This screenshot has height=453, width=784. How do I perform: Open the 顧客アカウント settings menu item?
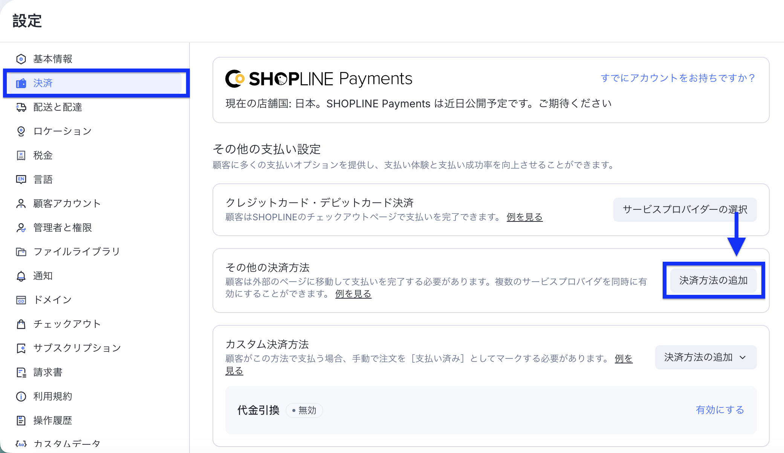[67, 204]
